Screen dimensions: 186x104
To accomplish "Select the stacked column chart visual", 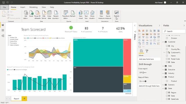I will coord(143,31).
